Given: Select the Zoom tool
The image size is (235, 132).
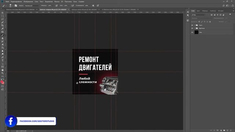Looking at the screenshot, I should (3, 73).
